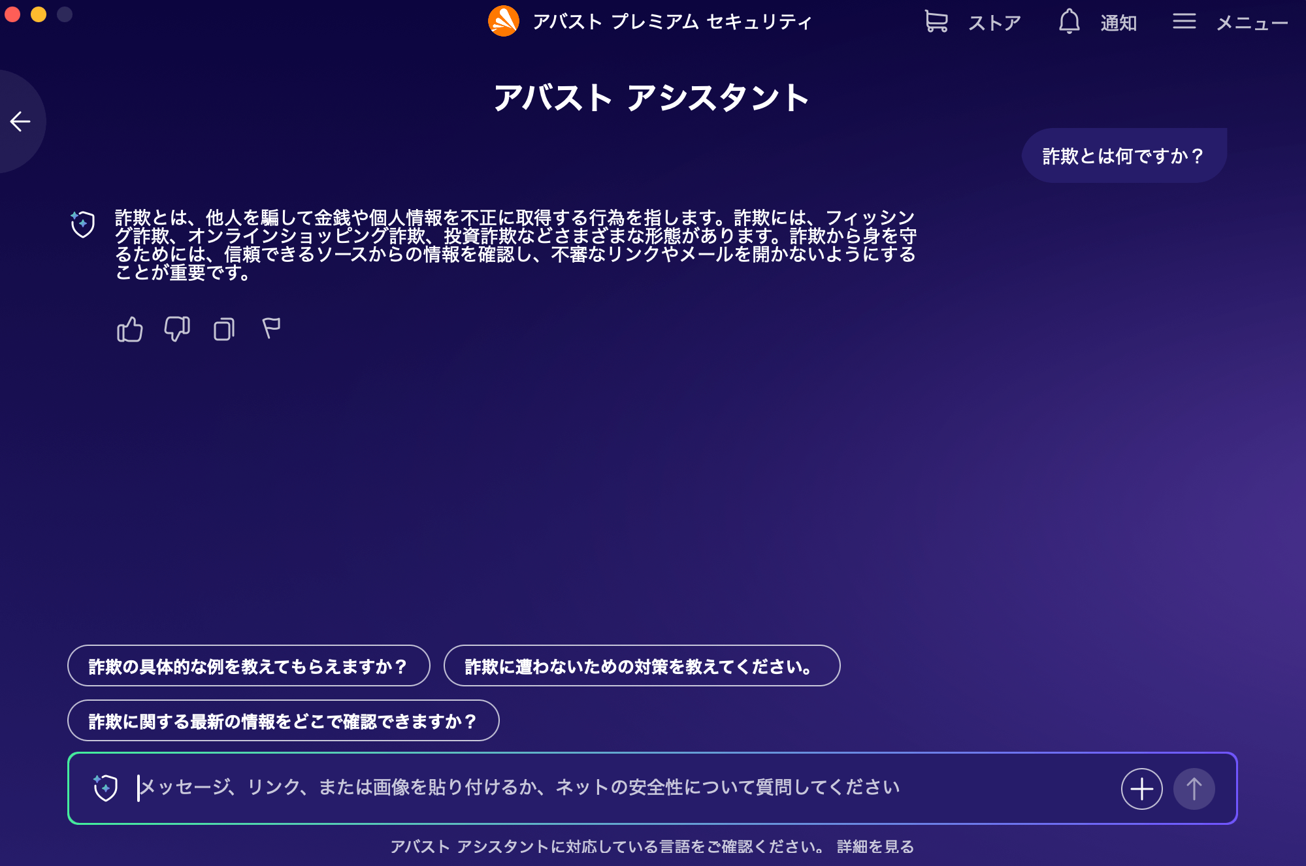
Task: Click user message 詐欺とは何ですか？
Action: pos(1124,156)
